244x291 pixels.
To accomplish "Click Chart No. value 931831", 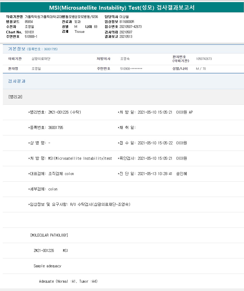I will [29, 32].
